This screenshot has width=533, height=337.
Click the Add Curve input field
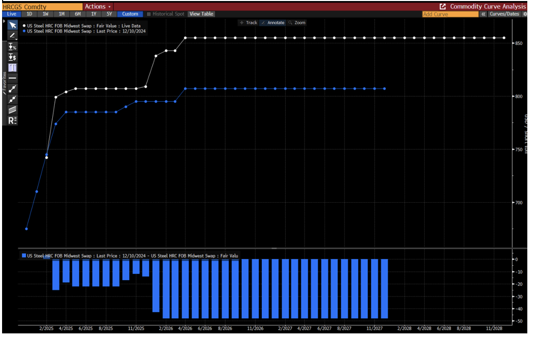[x=449, y=14]
